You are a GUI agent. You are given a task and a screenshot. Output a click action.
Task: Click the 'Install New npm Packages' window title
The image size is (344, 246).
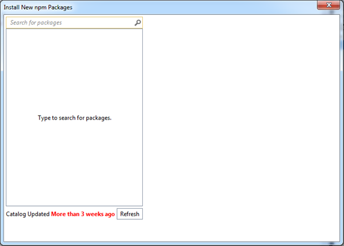pyautogui.click(x=38, y=7)
